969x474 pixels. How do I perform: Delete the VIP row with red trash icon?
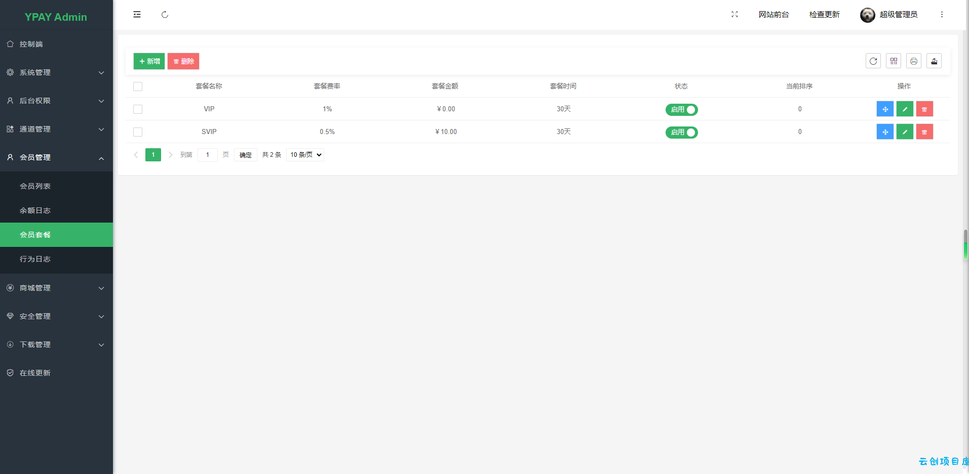[x=924, y=109]
